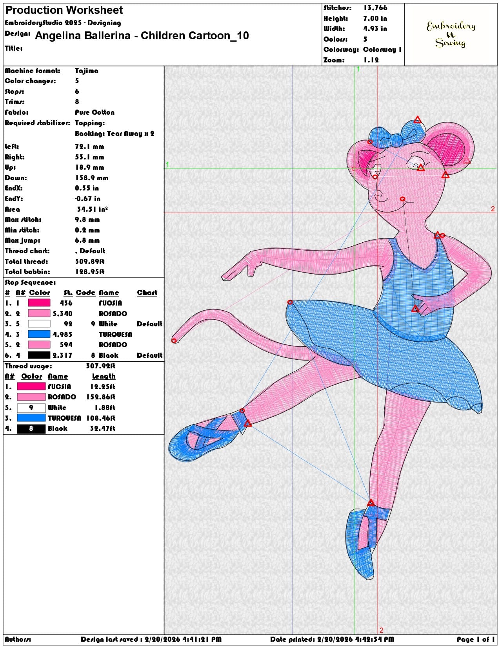Click the Max stitch value 9.8 mm
The width and height of the screenshot is (500, 648).
coord(87,220)
